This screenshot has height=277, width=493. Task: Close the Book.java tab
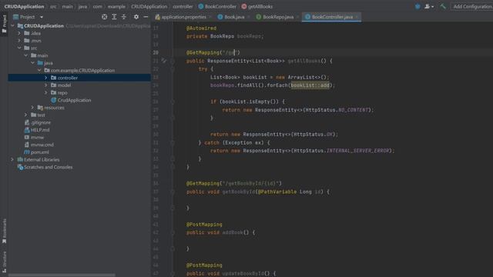pos(248,17)
